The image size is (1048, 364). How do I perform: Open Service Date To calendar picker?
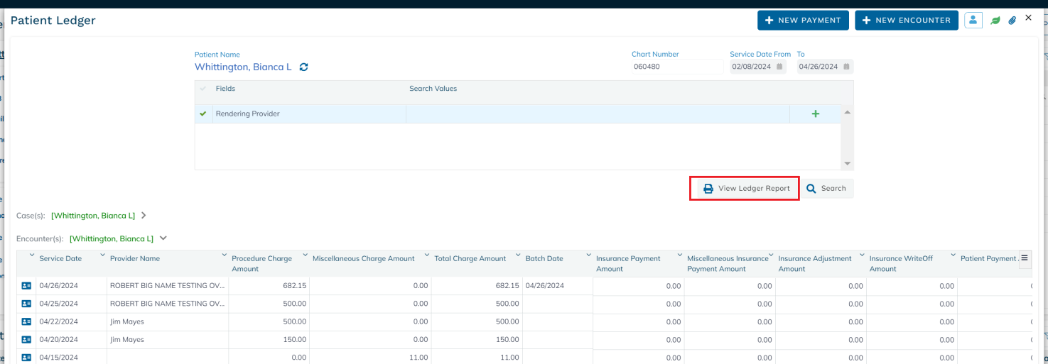(847, 67)
